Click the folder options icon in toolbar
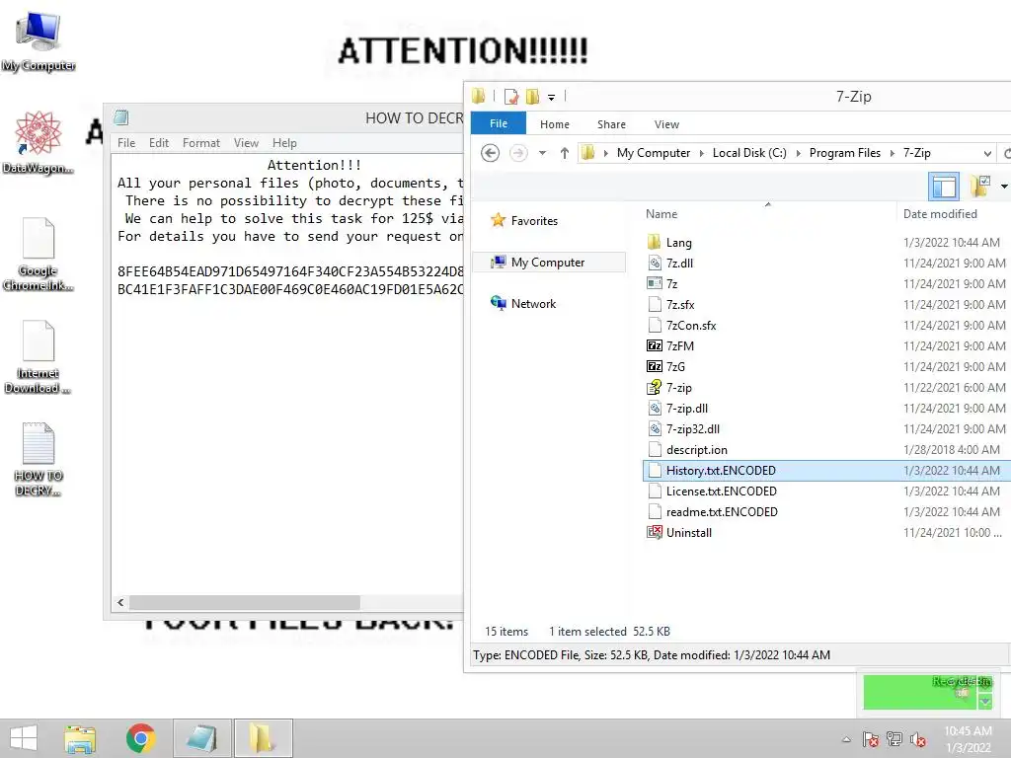Screen dimensions: 1011x758 pos(979,187)
